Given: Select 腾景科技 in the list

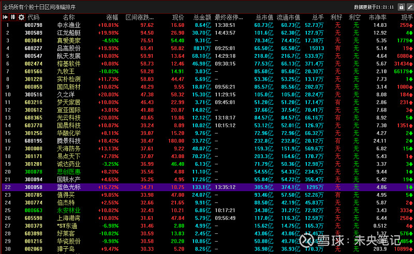Looking at the screenshot, I should [68, 140].
